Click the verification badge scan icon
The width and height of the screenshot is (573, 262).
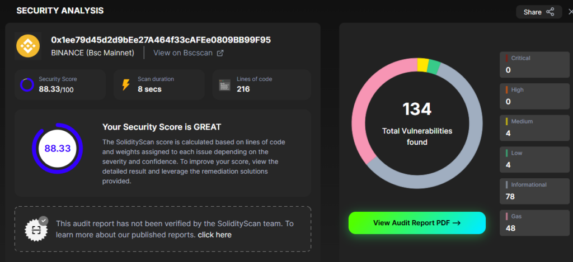tap(36, 229)
